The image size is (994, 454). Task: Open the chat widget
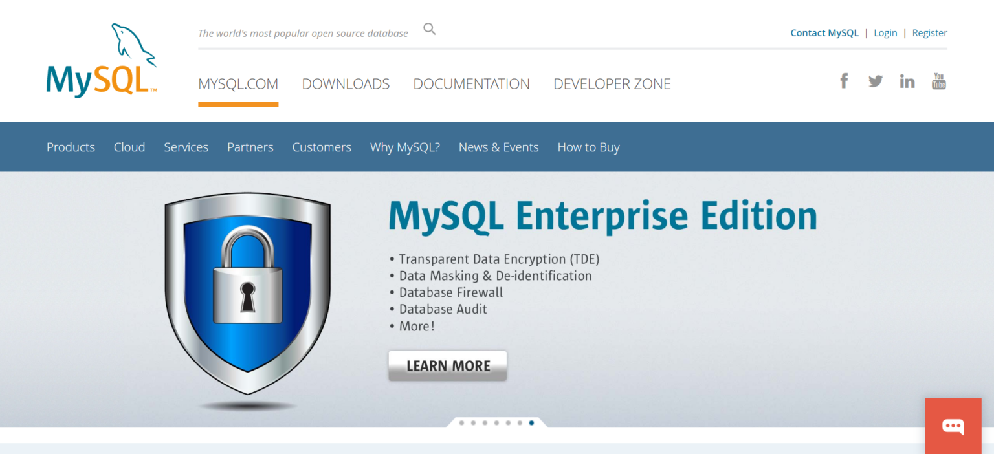953,426
